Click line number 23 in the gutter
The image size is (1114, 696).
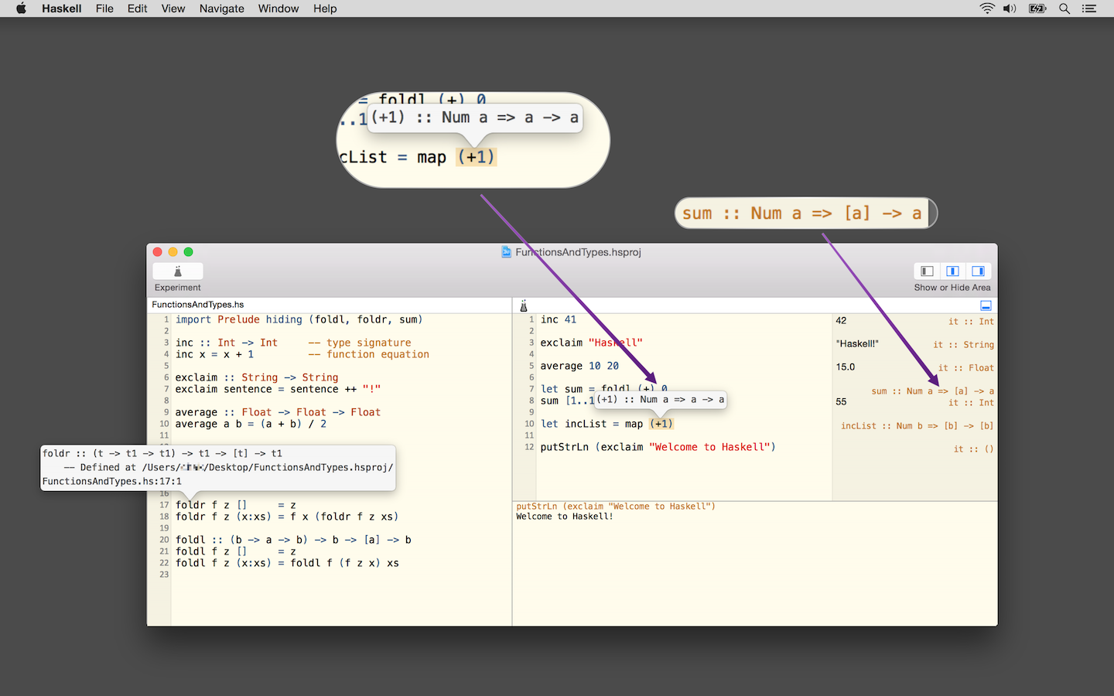point(164,575)
